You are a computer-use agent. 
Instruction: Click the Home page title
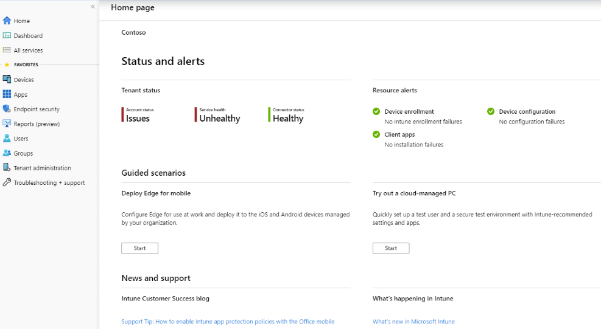133,7
